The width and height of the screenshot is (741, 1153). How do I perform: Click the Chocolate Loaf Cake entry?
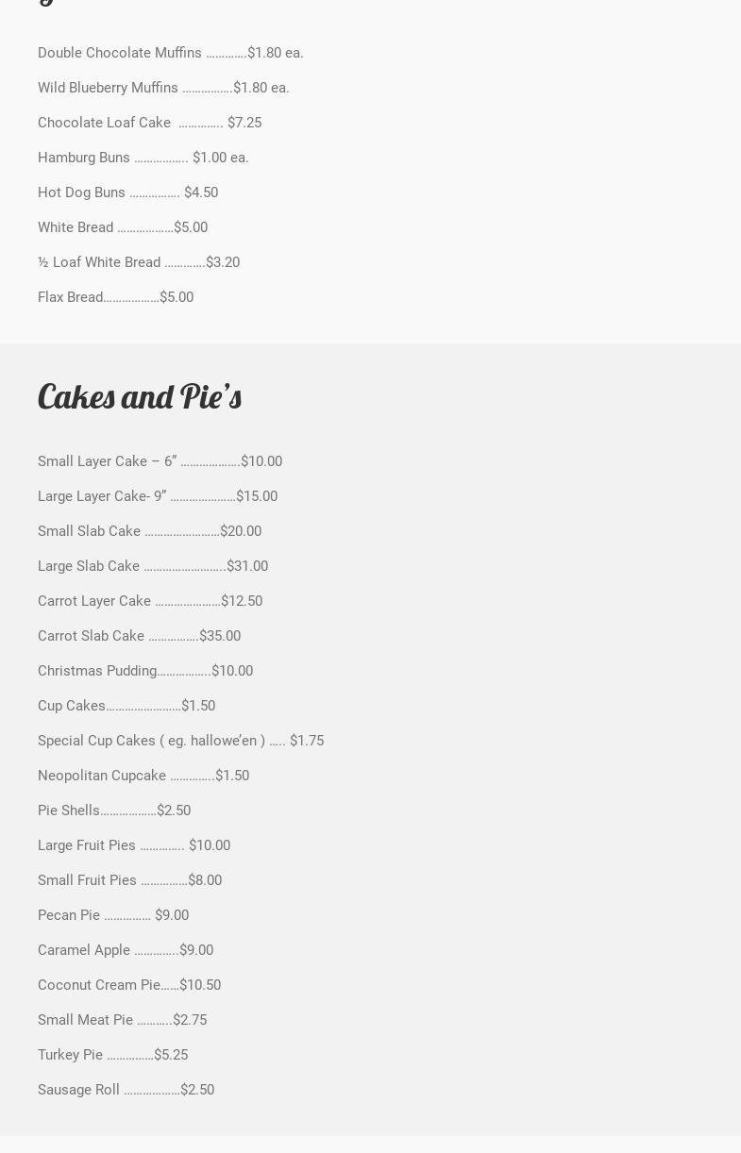coord(149,123)
